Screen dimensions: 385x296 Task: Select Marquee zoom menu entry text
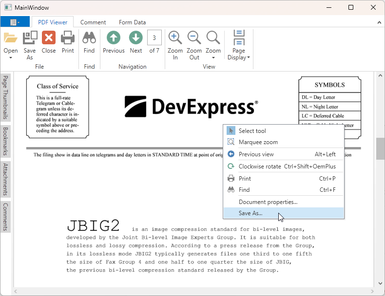click(258, 142)
